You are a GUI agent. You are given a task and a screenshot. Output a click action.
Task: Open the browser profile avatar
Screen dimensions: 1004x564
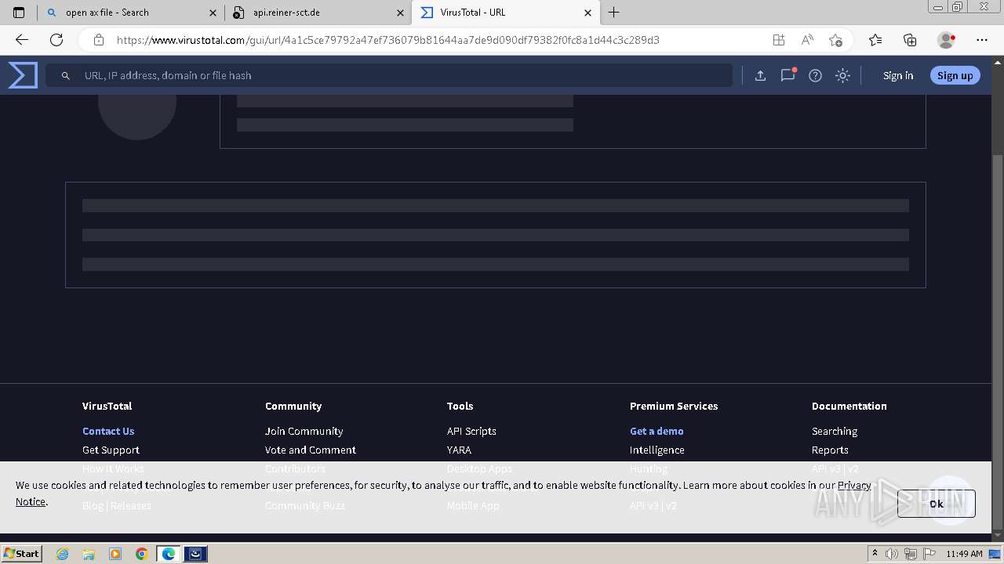coord(946,40)
